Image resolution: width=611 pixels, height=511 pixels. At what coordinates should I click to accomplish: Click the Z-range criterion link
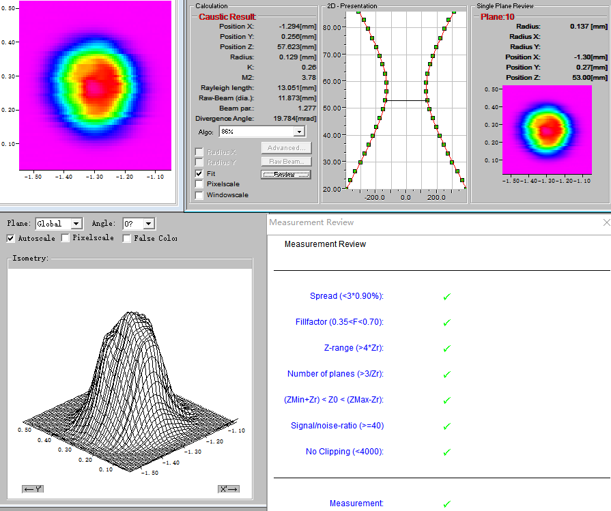(353, 348)
